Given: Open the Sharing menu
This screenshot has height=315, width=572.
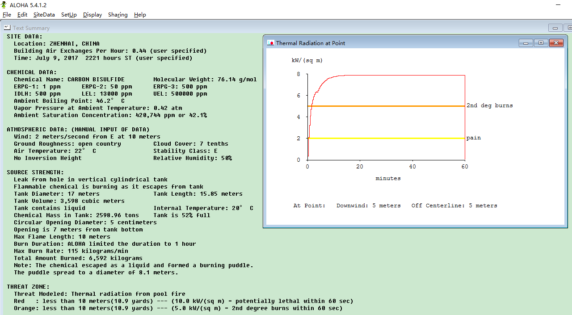Looking at the screenshot, I should click(118, 15).
